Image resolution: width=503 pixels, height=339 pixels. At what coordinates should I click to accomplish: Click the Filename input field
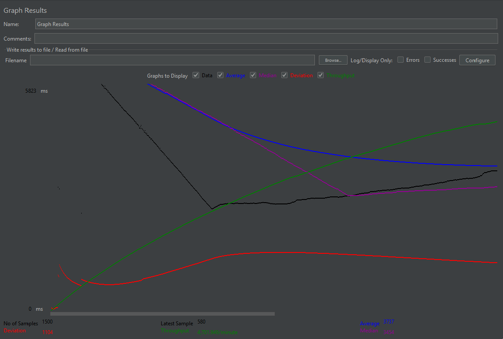[172, 60]
